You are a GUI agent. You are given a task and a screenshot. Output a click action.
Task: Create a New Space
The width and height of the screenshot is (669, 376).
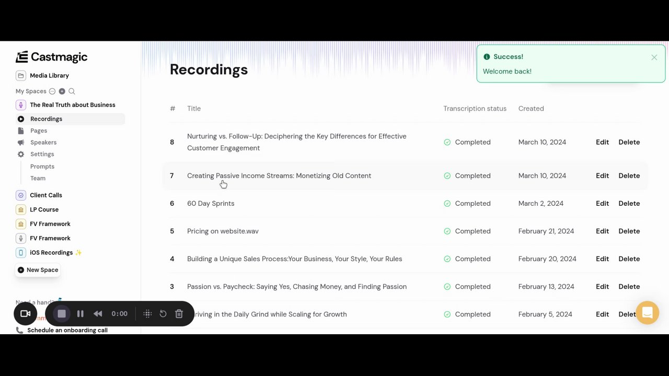point(38,270)
